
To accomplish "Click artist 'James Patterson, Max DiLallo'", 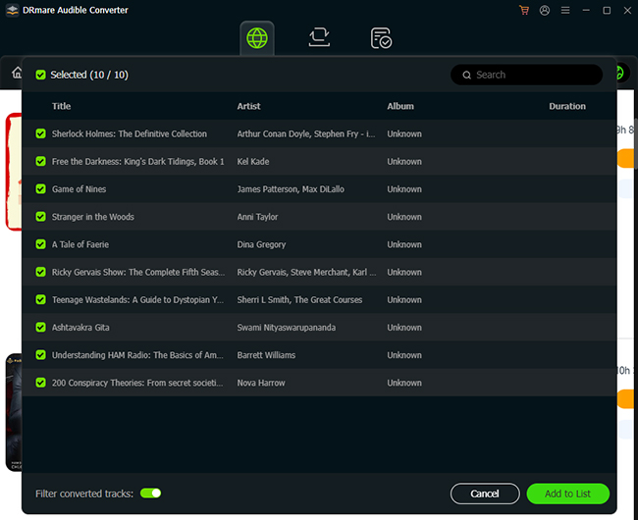I will [291, 189].
